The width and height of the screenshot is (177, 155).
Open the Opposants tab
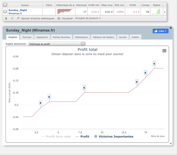click(x=42, y=37)
